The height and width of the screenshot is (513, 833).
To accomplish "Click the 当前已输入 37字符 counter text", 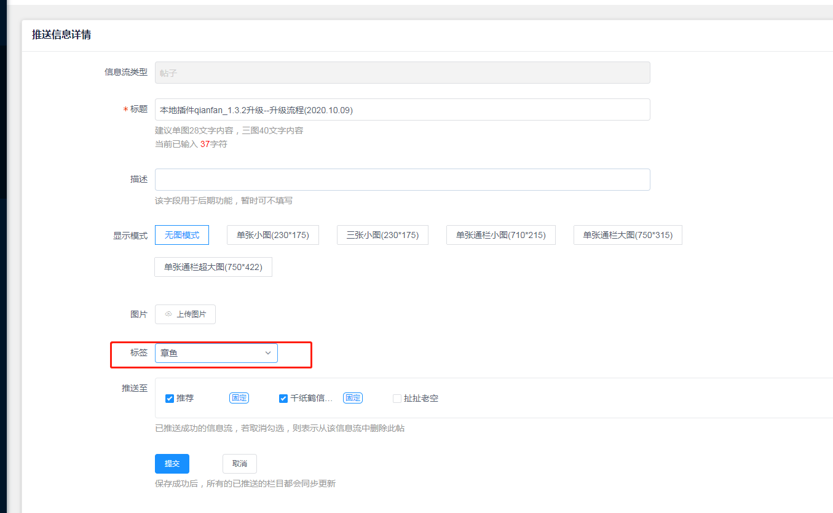I will pyautogui.click(x=191, y=144).
